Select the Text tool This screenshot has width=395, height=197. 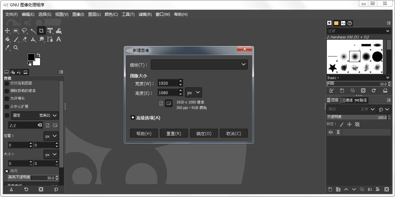58,39
